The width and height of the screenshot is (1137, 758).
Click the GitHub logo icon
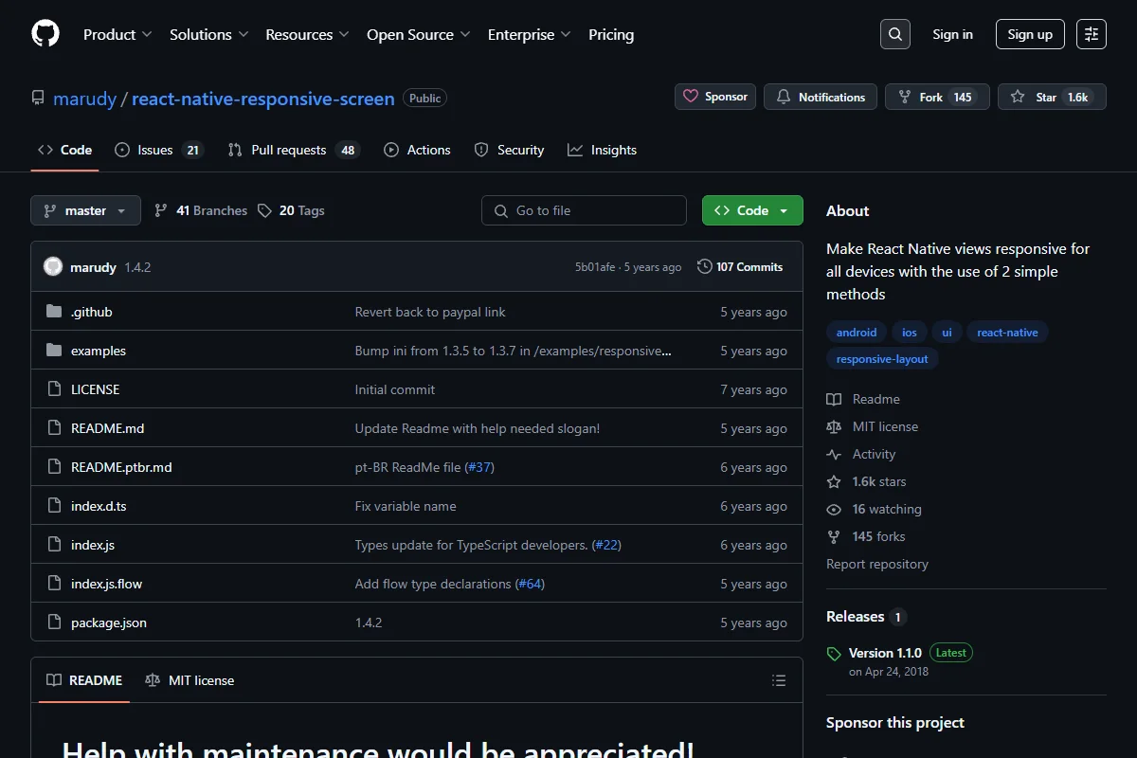pos(45,34)
